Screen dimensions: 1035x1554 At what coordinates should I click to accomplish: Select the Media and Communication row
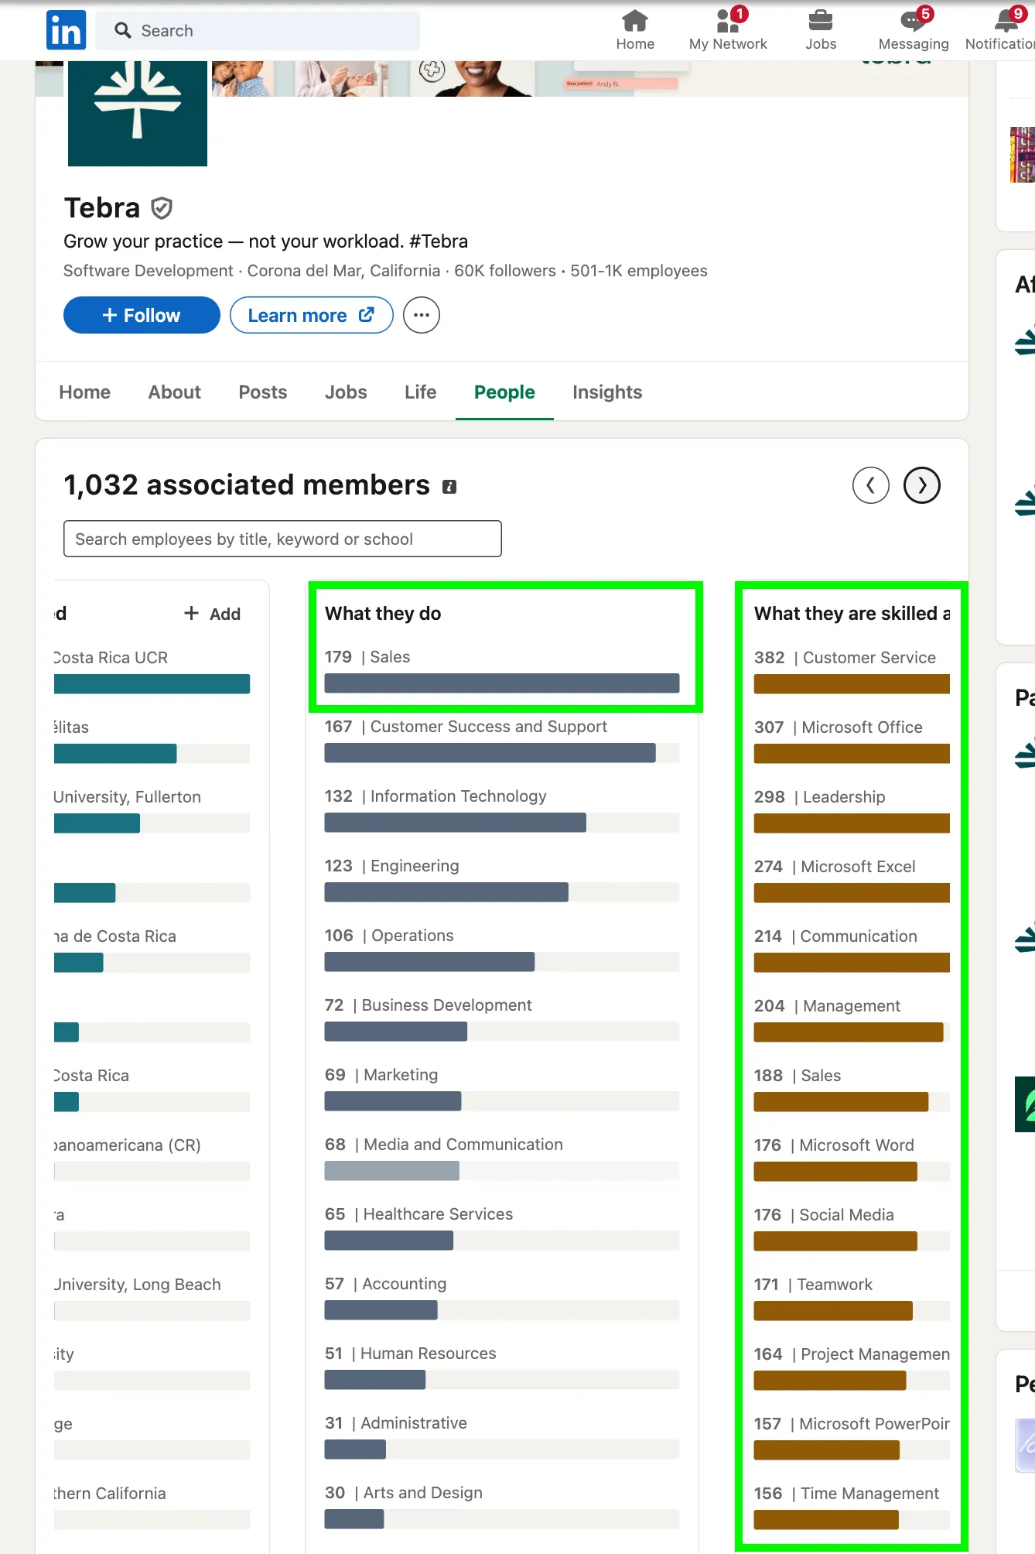coord(502,1157)
